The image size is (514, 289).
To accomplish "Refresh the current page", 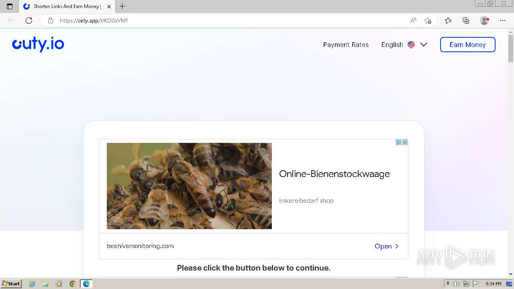I will 29,20.
